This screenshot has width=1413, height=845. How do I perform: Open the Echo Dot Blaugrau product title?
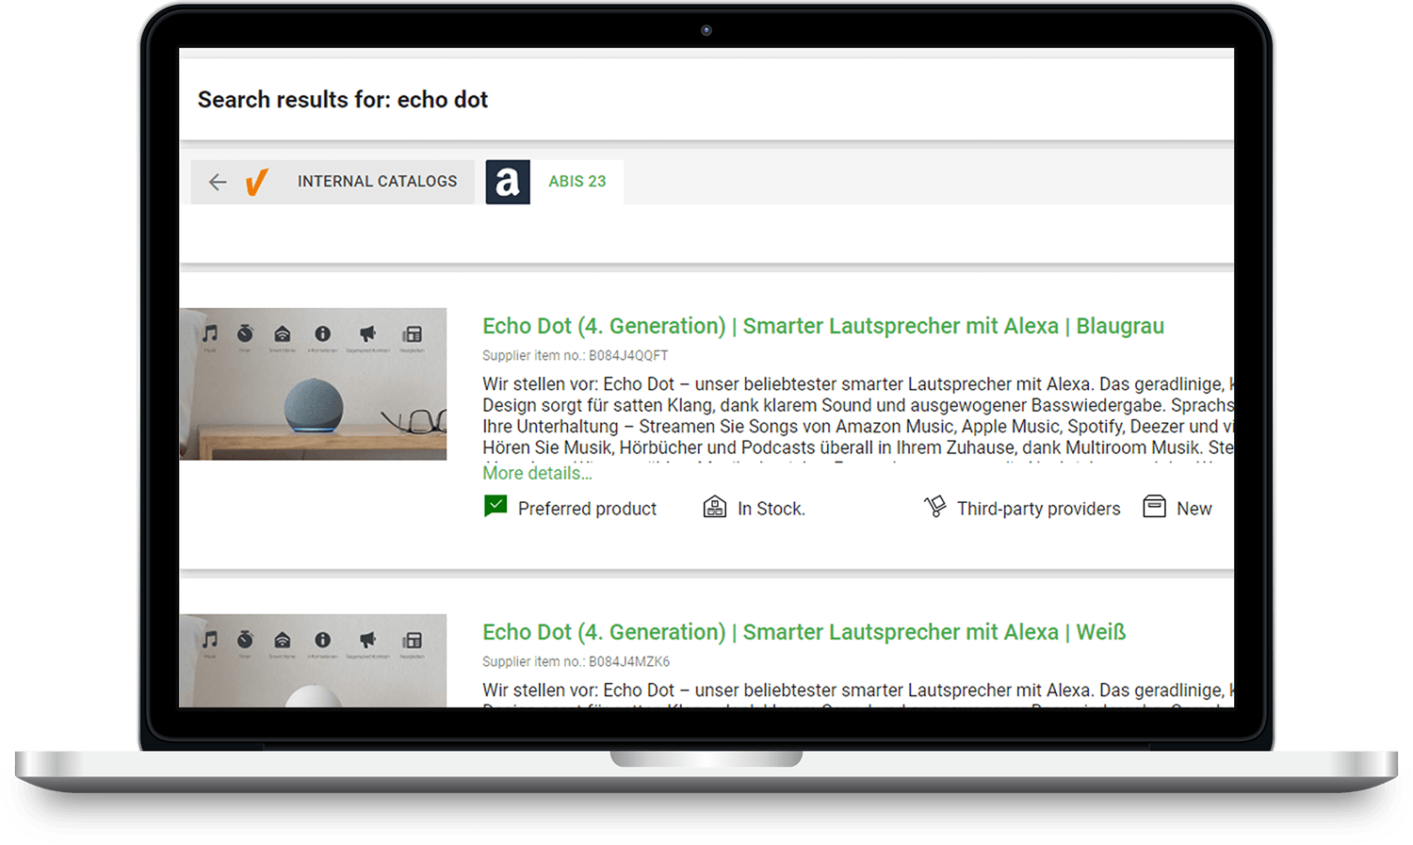[822, 326]
